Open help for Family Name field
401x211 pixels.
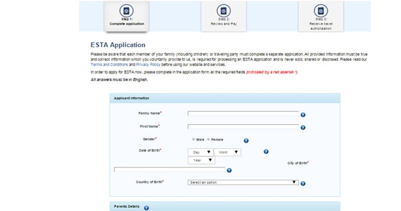[303, 115]
